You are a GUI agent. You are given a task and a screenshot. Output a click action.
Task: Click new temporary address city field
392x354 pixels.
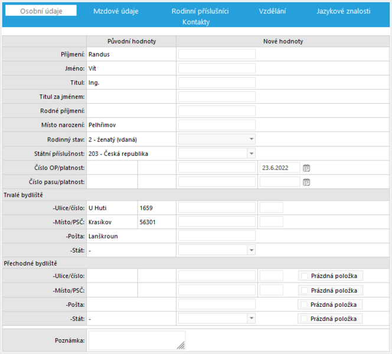click(217, 290)
